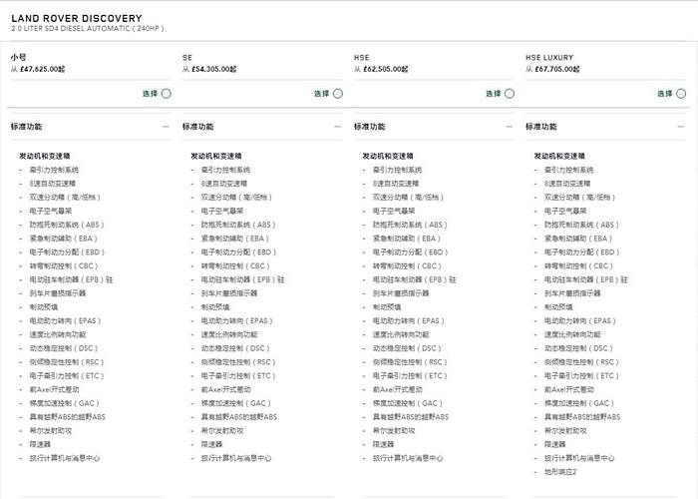Click 发动机和变速箱 heading in HSE Luxury column
698x499 pixels.
[559, 156]
